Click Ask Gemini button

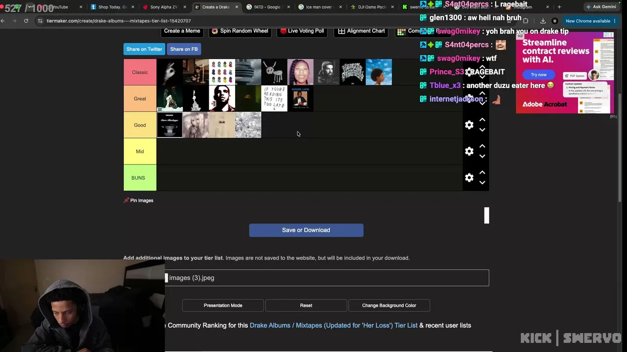pos(601,7)
